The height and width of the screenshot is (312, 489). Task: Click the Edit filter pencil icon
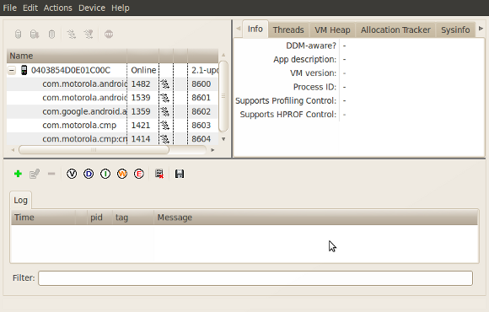click(x=35, y=174)
